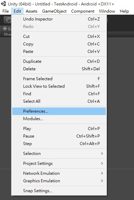Select the Pause menu item
Image resolution: width=134 pixels, height=200 pixels.
59,136
